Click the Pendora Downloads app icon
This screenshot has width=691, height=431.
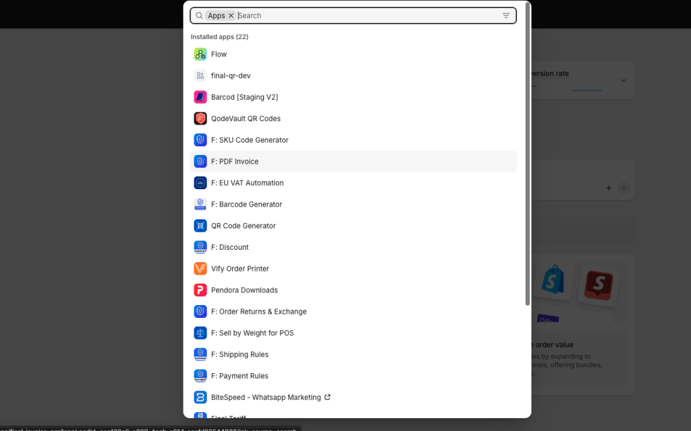[x=200, y=290]
